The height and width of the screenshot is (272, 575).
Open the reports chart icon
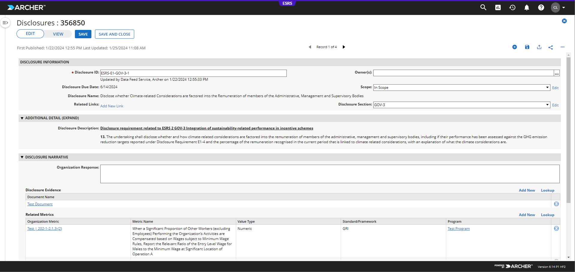(x=498, y=7)
